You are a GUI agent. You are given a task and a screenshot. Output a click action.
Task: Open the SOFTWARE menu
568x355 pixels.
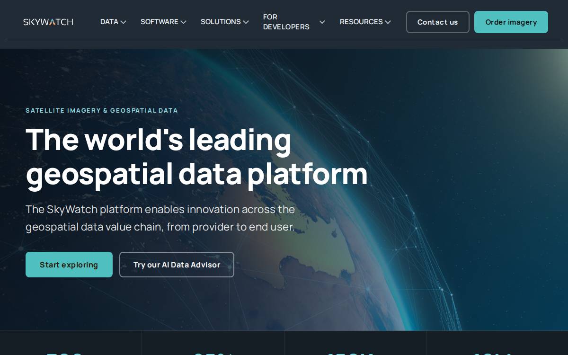point(160,22)
